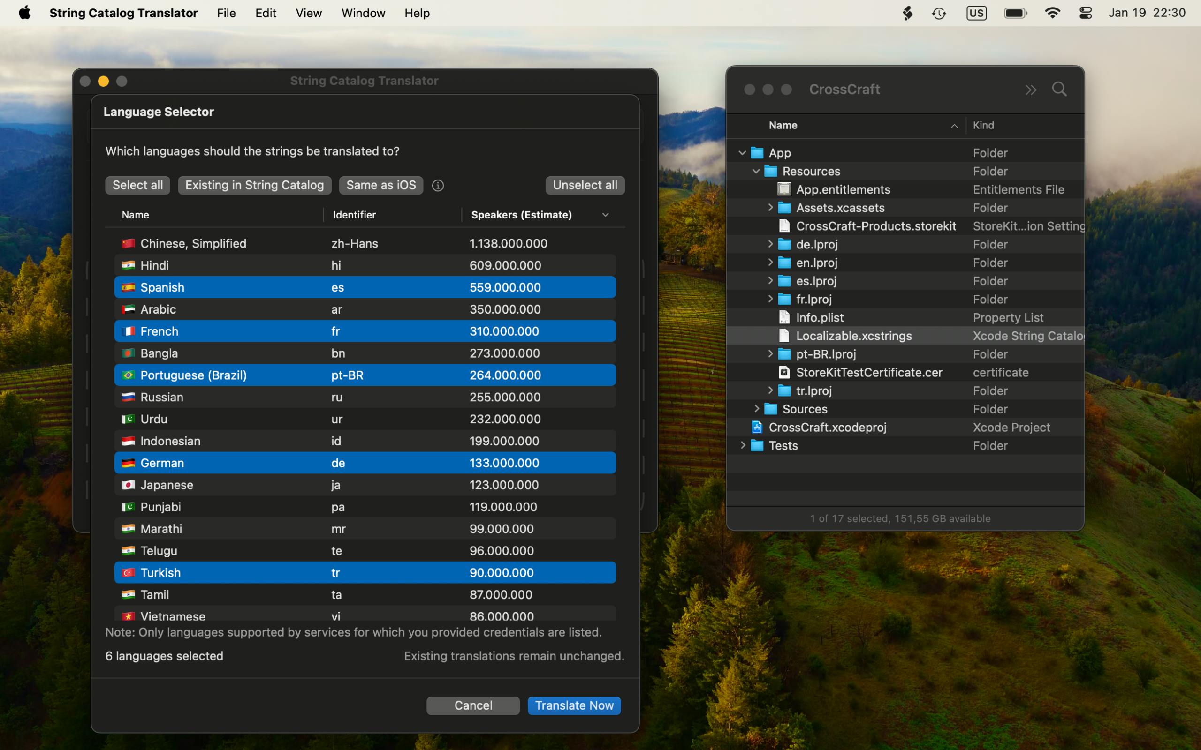Expand the Tests folder
This screenshot has height=750, width=1201.
[x=743, y=445]
